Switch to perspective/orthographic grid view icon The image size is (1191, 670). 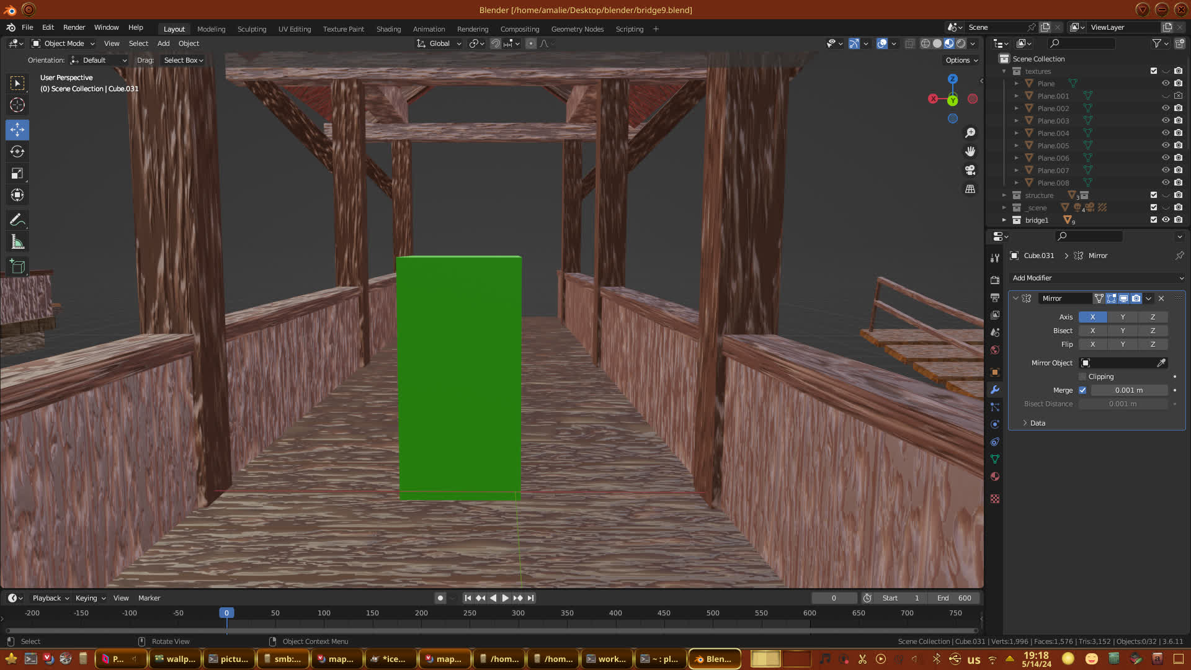click(970, 189)
